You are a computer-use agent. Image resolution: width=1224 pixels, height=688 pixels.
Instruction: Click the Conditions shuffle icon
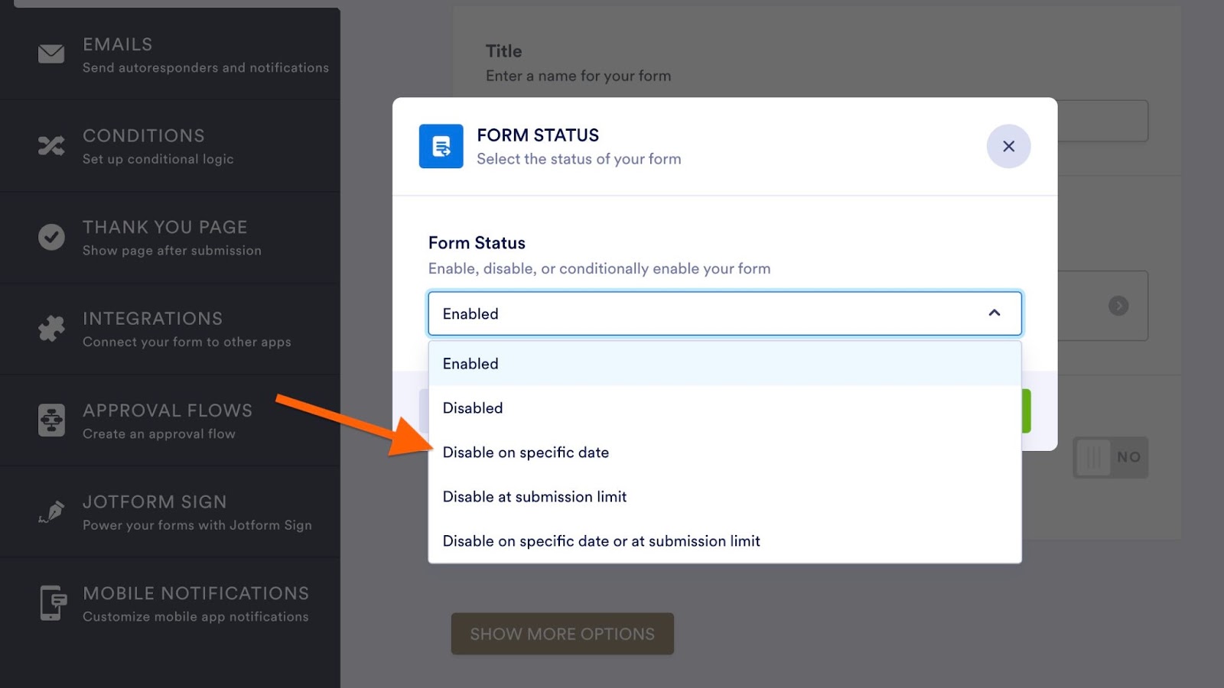[51, 145]
